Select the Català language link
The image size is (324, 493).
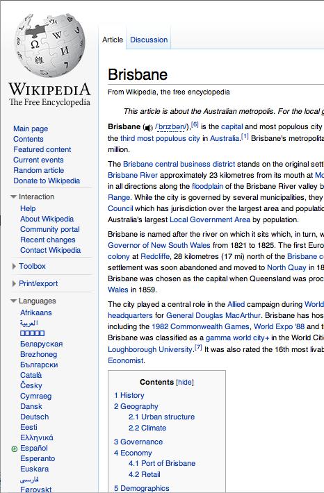click(31, 375)
